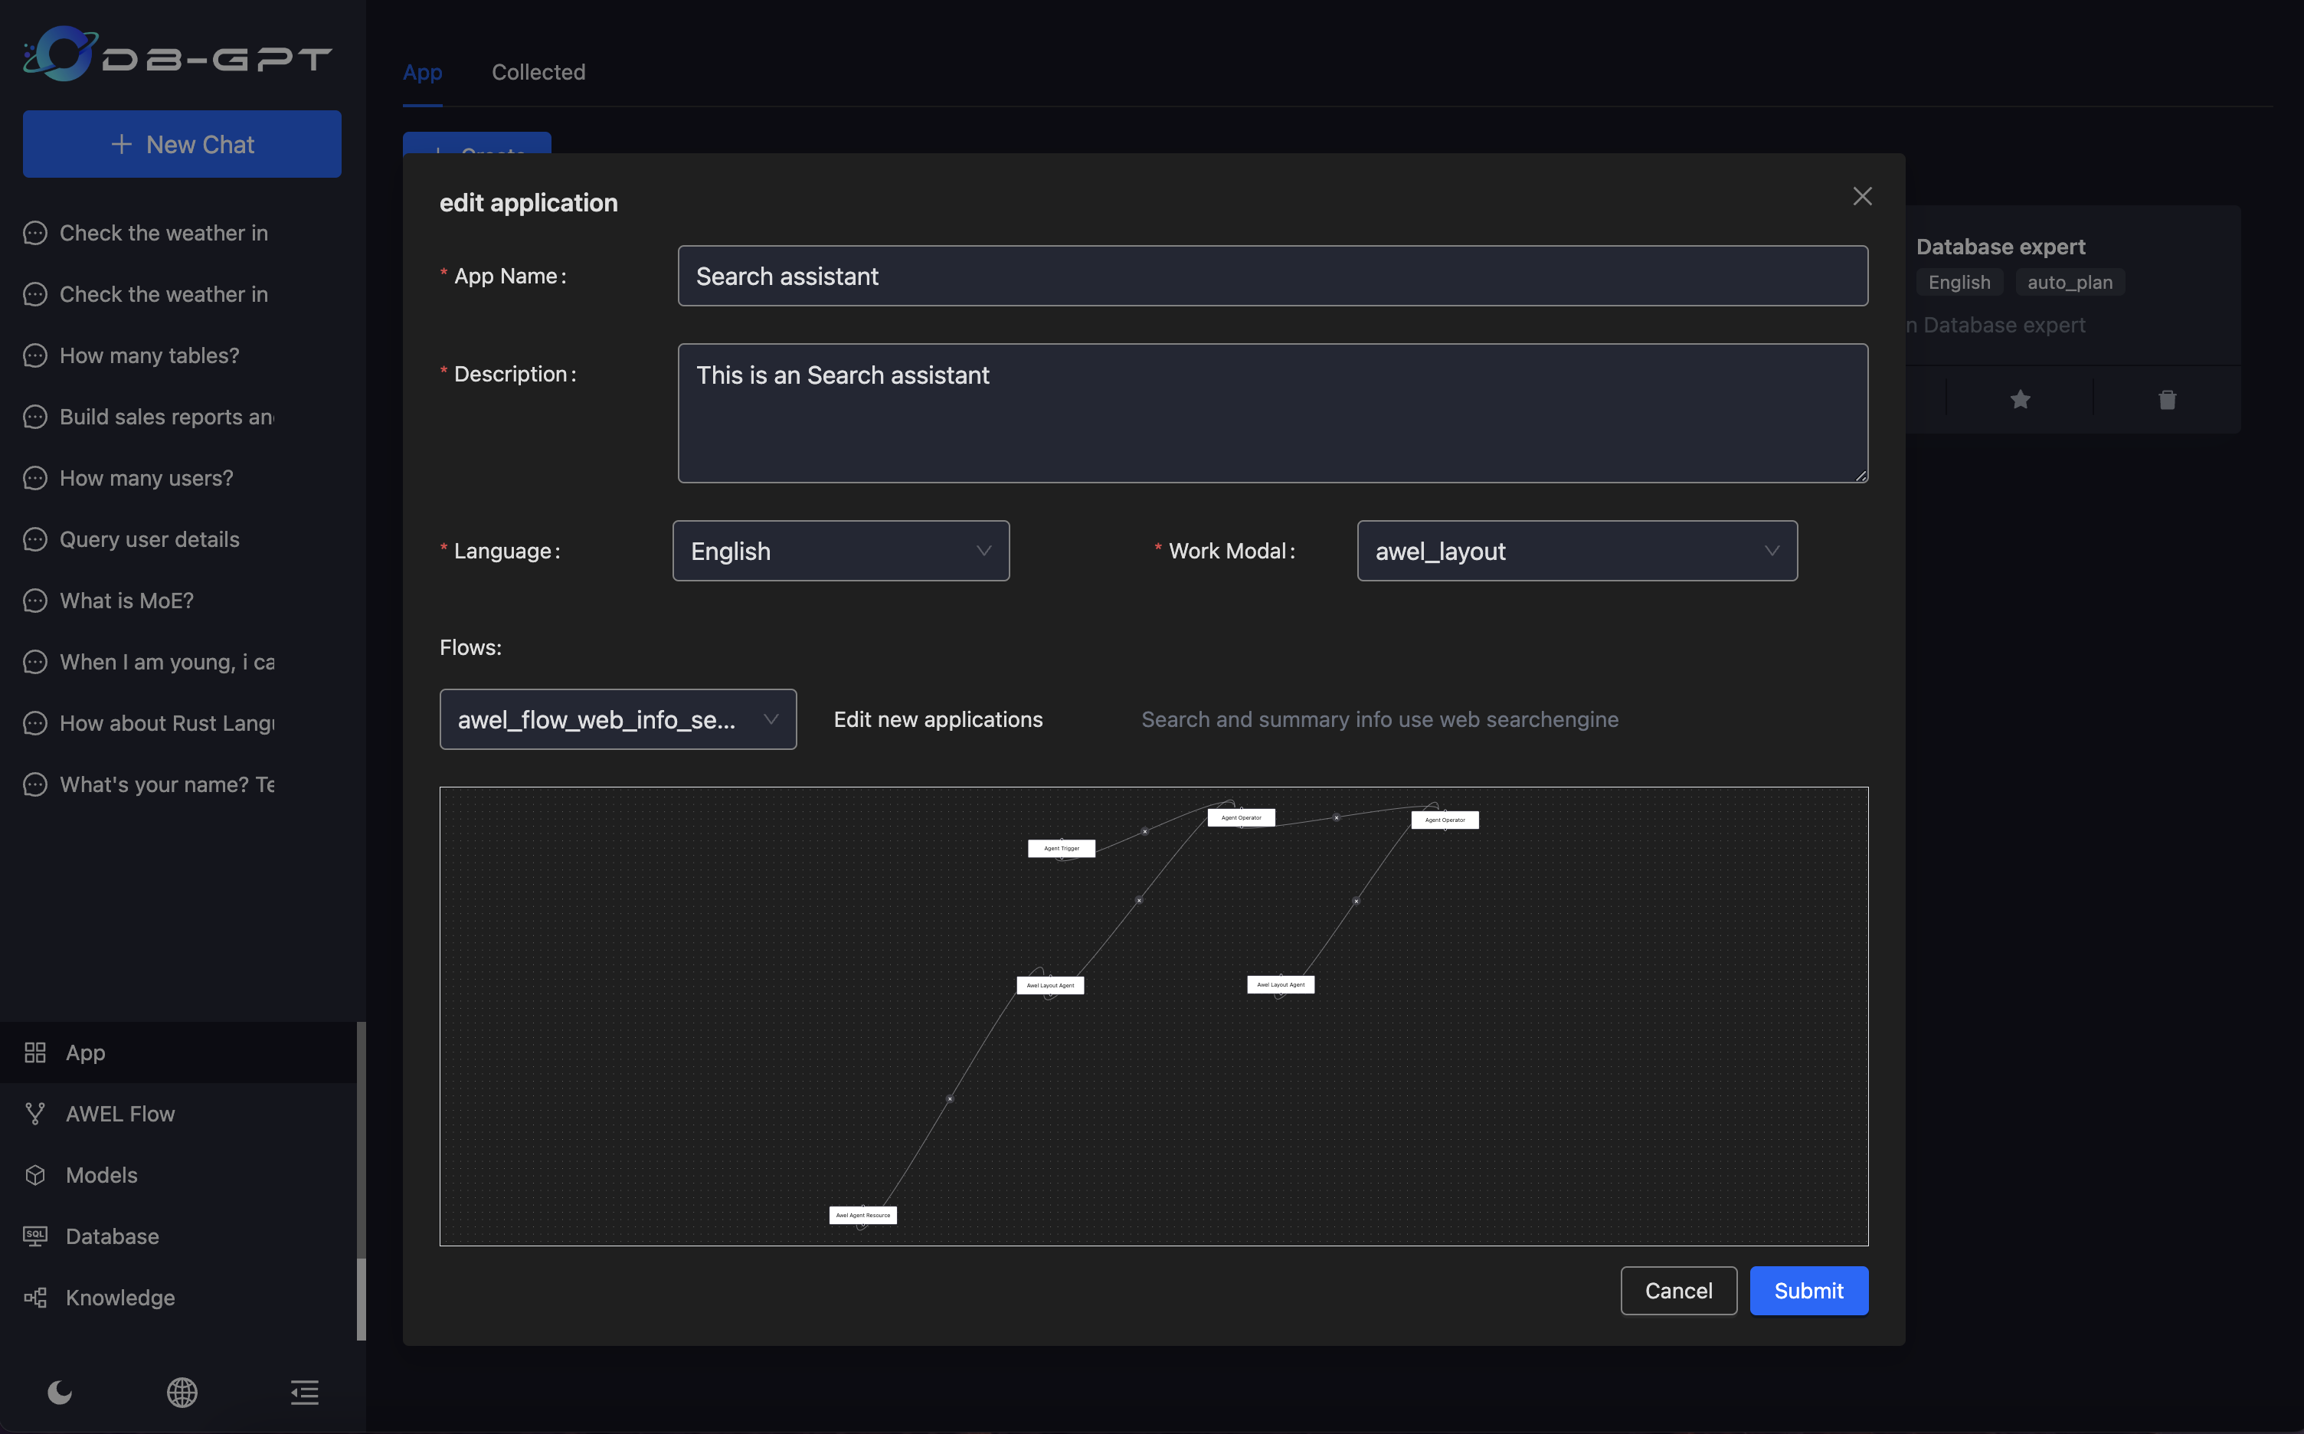2304x1434 pixels.
Task: Click 'Edit new applications' link
Action: click(937, 719)
